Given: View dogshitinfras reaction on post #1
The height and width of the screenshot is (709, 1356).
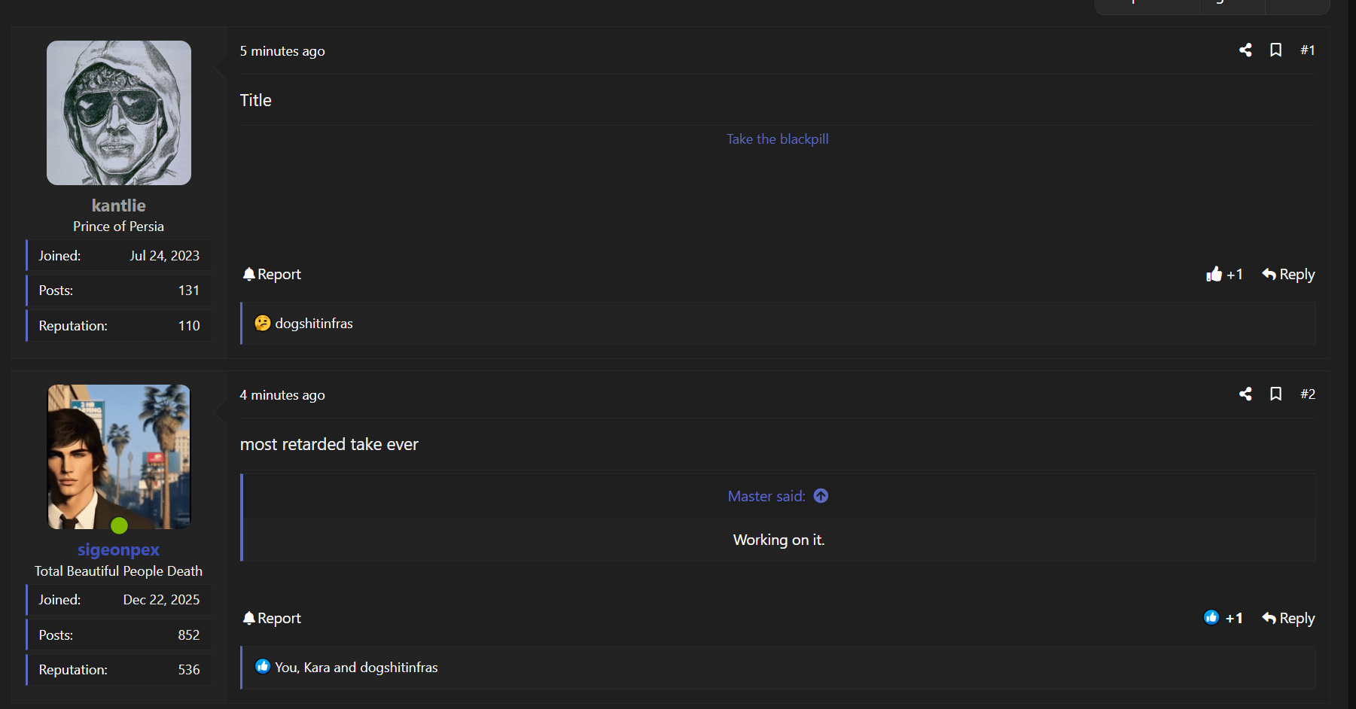Looking at the screenshot, I should click(x=304, y=324).
